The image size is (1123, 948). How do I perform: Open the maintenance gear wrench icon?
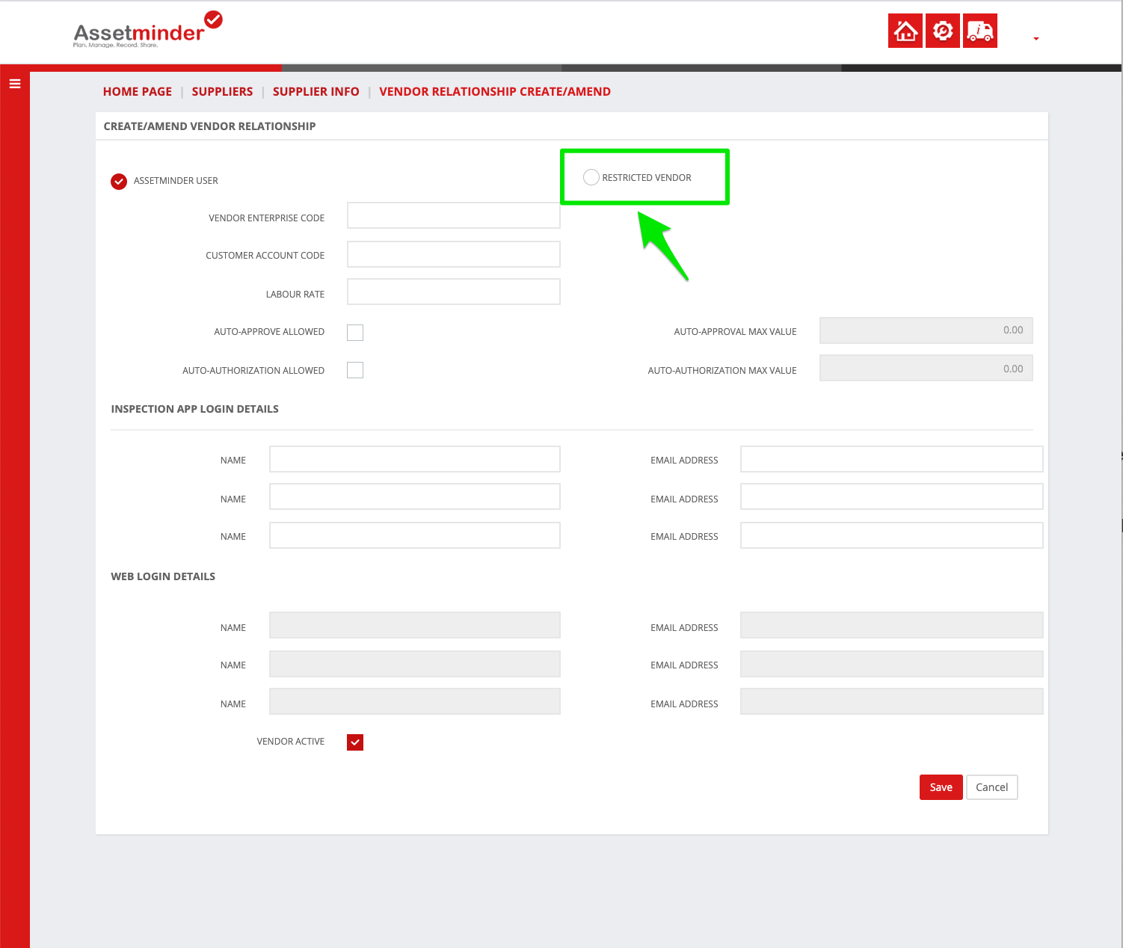[x=943, y=31]
